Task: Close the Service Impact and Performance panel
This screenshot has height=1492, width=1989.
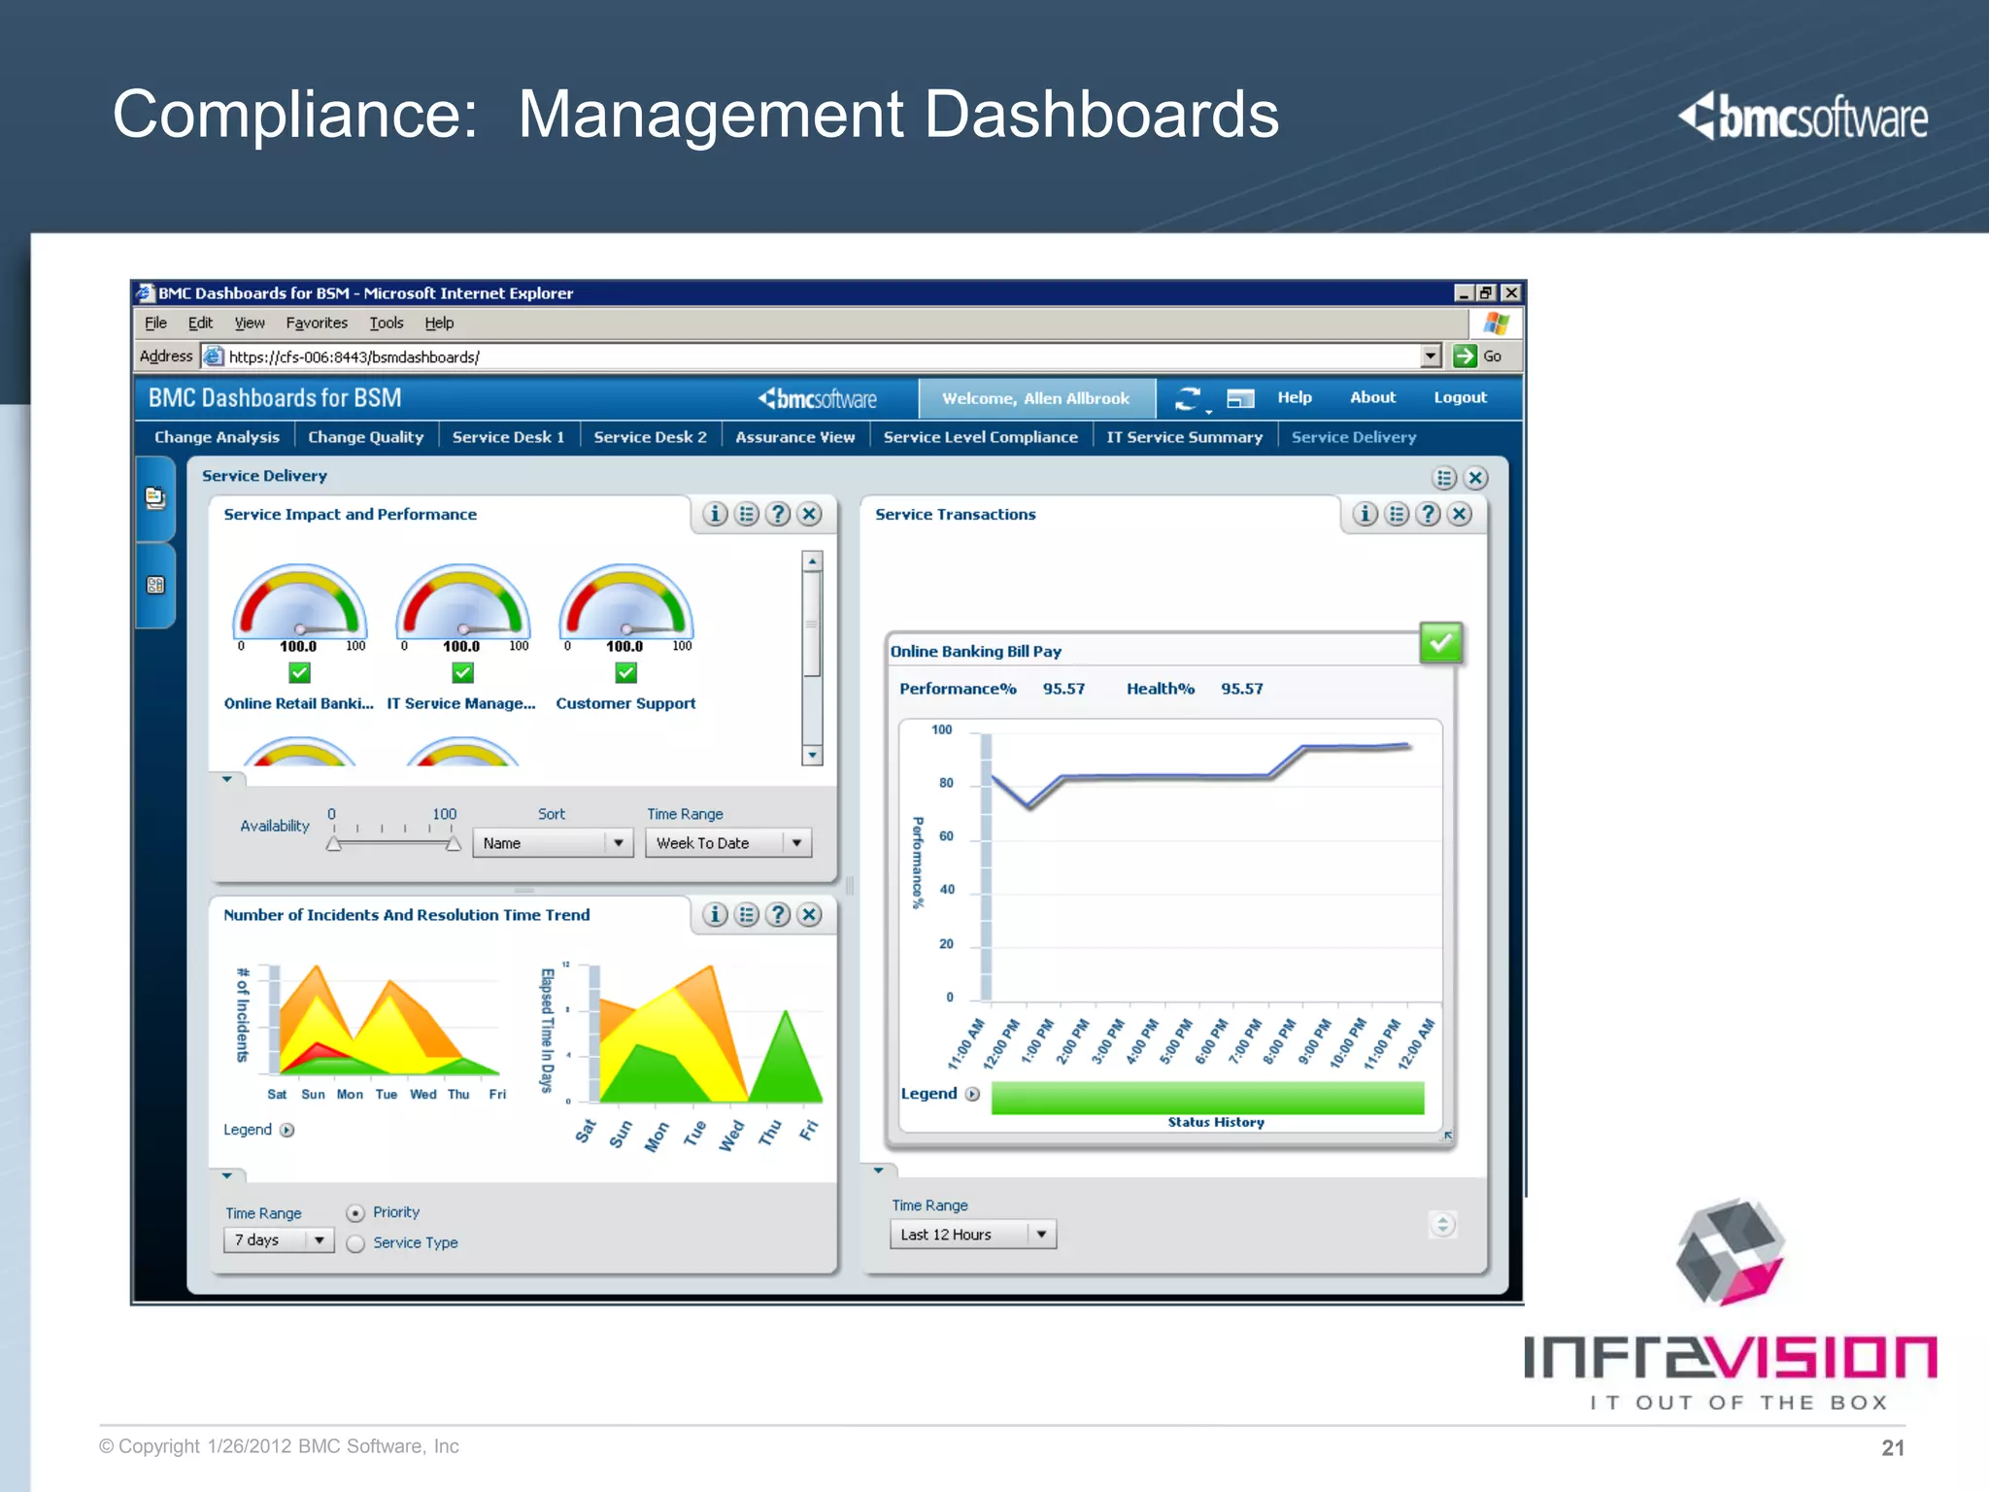Action: [x=809, y=514]
